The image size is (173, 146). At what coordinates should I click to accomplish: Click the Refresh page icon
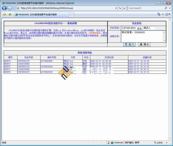[x=120, y=8]
